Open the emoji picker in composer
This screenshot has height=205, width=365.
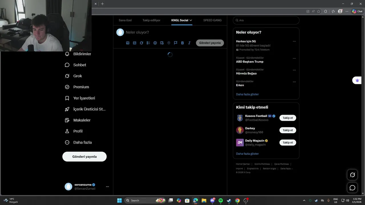click(x=155, y=43)
